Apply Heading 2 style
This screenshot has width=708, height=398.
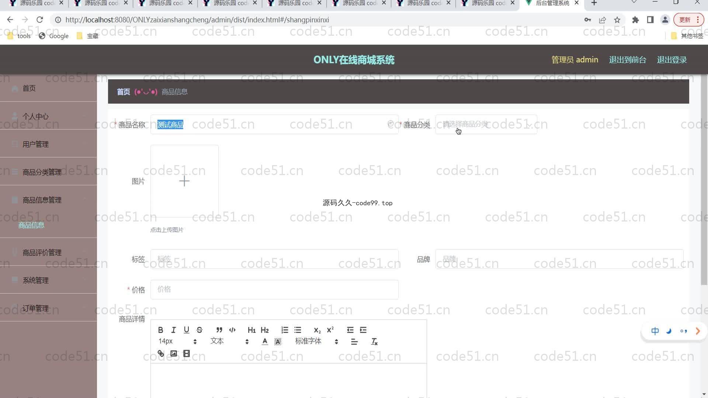point(265,330)
